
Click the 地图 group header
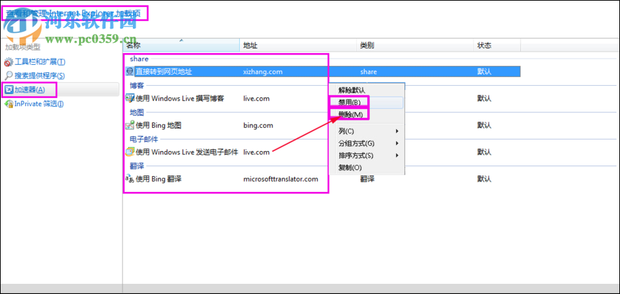pyautogui.click(x=137, y=112)
